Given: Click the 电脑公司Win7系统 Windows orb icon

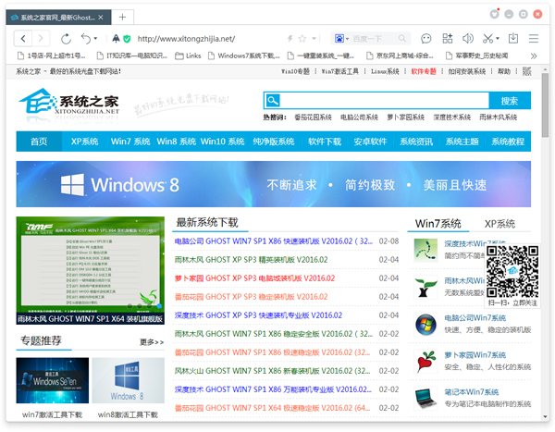Looking at the screenshot, I should (x=425, y=324).
